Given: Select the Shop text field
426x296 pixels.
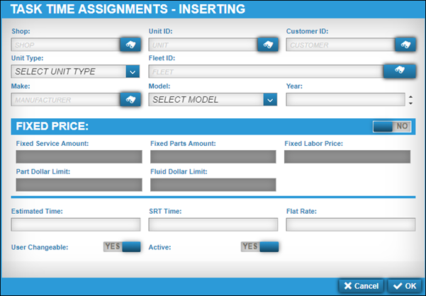Looking at the screenshot, I should coord(65,44).
